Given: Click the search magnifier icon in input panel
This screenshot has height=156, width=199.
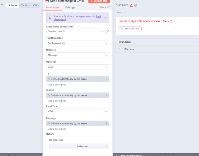Looking at the screenshot, I should point(2,5).
